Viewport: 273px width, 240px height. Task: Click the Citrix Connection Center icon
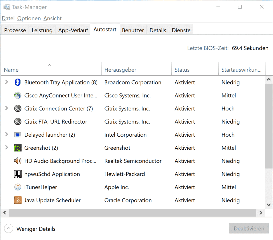[18, 108]
